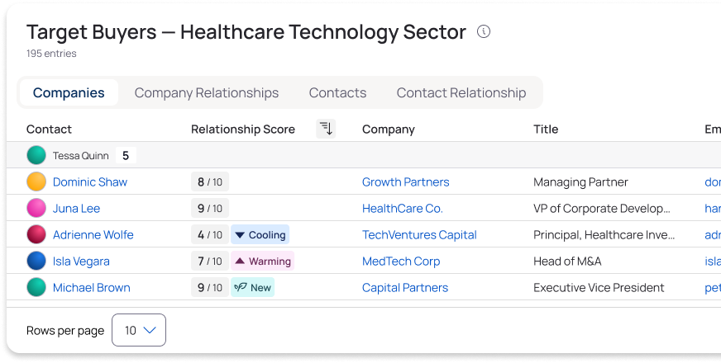Click the Warming status badge
721x363 pixels.
click(x=263, y=261)
